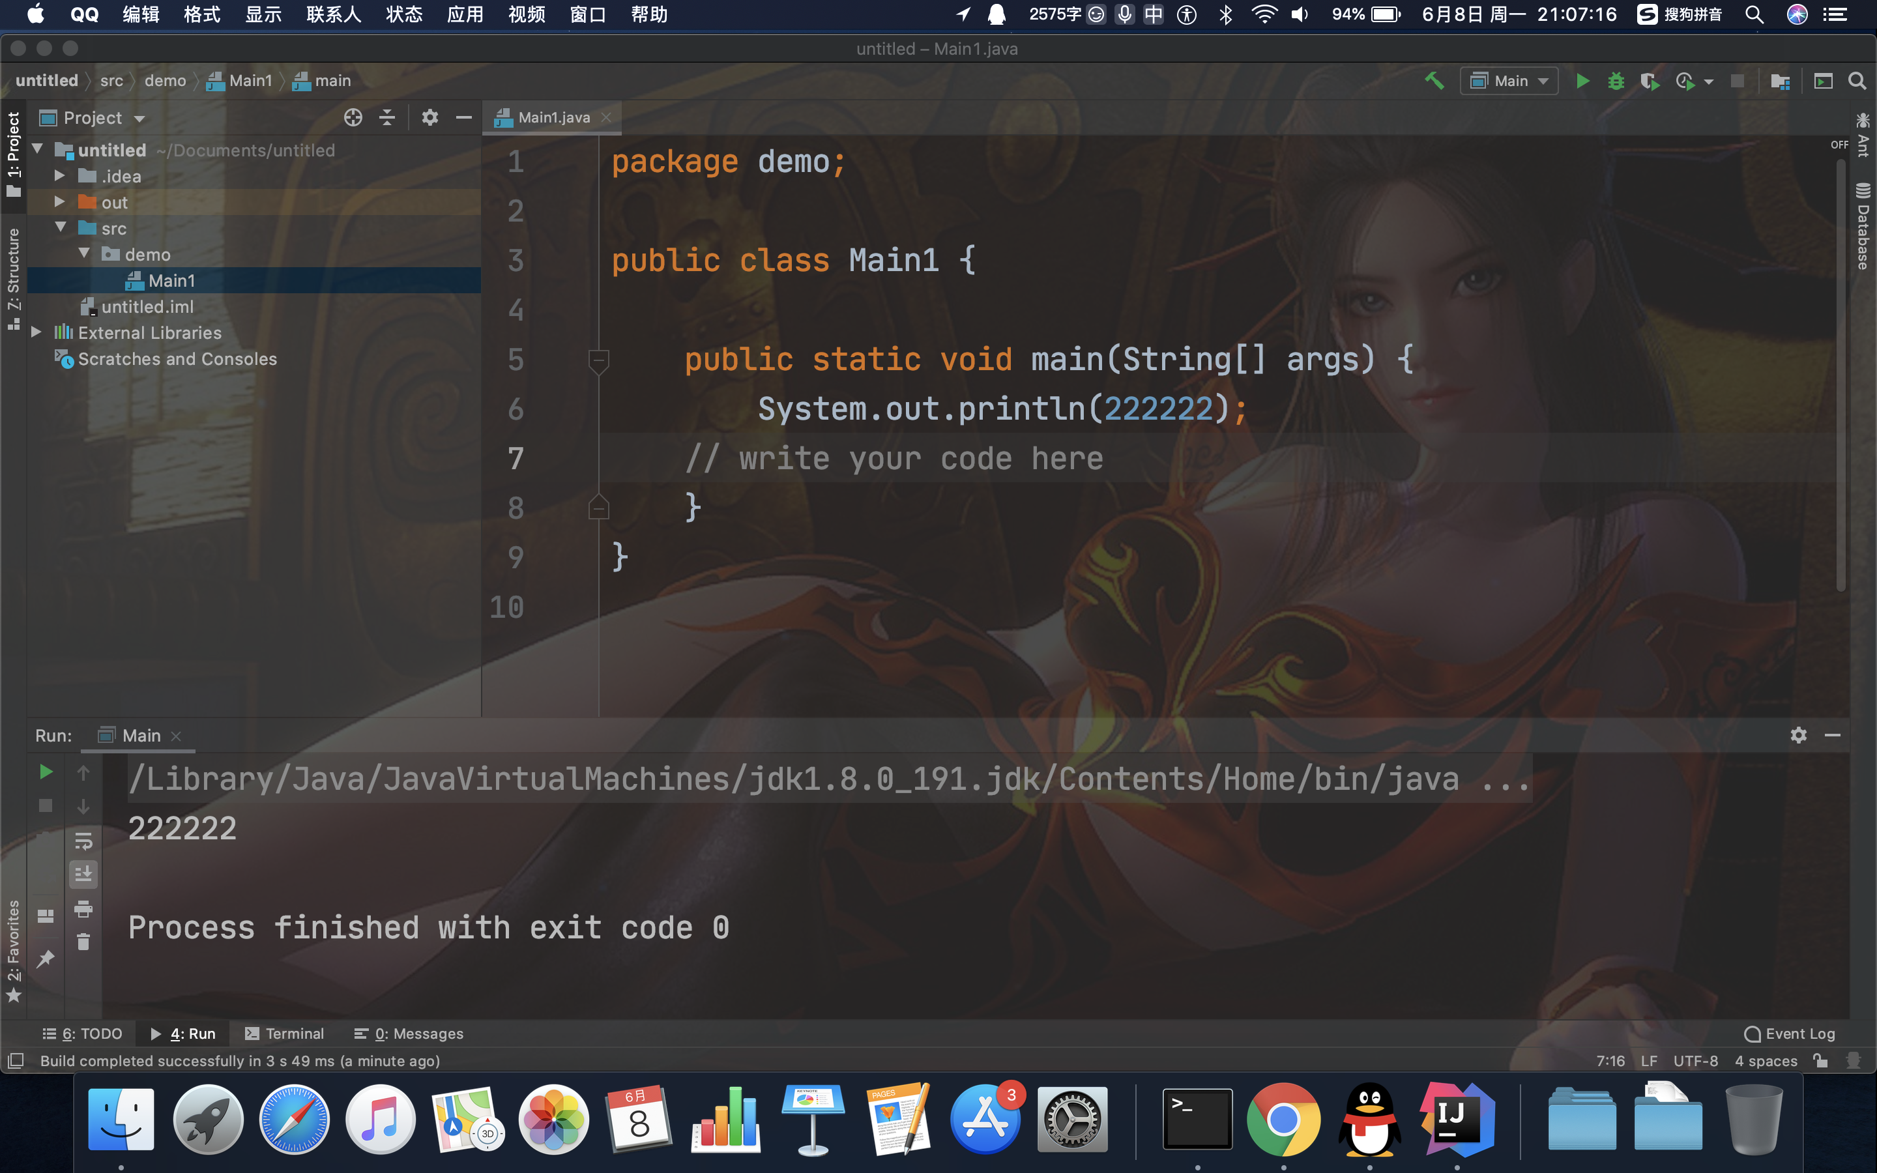Run with Coverage shield icon
The image size is (1877, 1173).
click(x=1649, y=81)
